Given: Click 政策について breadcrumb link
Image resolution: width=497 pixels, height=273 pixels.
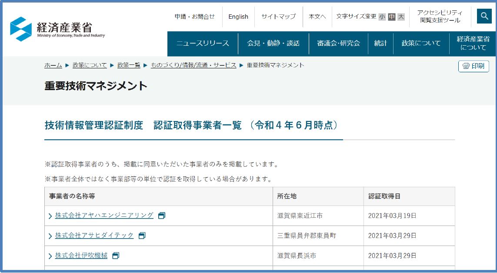Looking at the screenshot, I should (90, 65).
